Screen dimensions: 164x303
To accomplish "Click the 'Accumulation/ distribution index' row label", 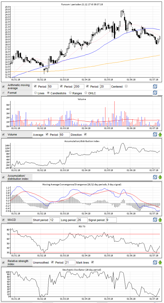I will (x=18, y=177).
